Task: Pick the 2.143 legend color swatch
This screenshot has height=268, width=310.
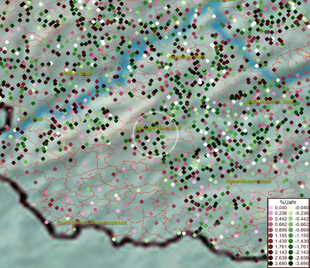Action: tap(271, 252)
